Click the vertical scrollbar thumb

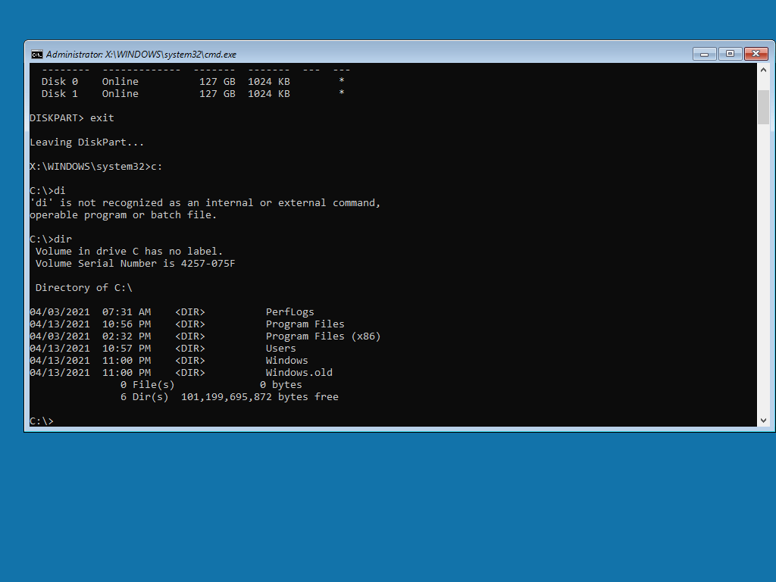point(763,107)
